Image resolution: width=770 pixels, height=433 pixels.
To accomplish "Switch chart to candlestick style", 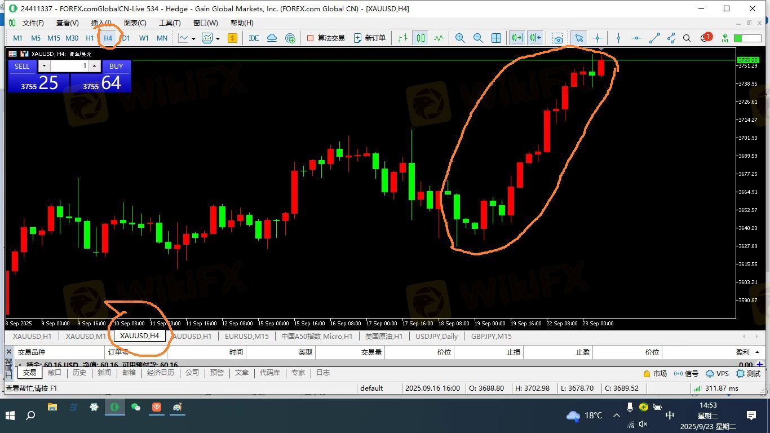I will (x=421, y=38).
